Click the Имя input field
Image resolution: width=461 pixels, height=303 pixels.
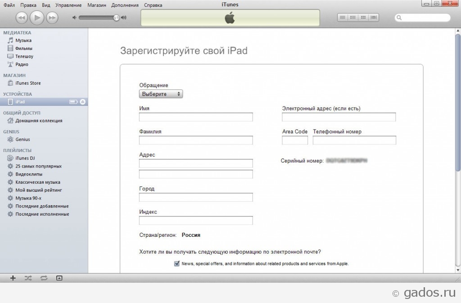(x=196, y=117)
